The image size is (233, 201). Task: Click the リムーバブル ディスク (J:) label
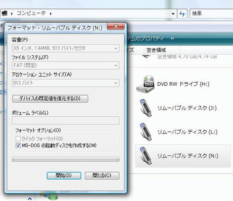(187, 108)
